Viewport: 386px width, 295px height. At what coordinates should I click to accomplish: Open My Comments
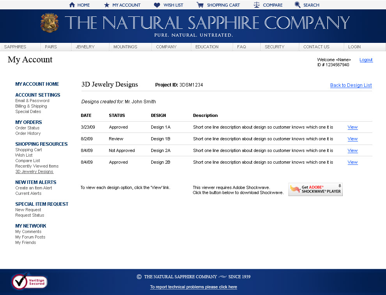(28, 232)
